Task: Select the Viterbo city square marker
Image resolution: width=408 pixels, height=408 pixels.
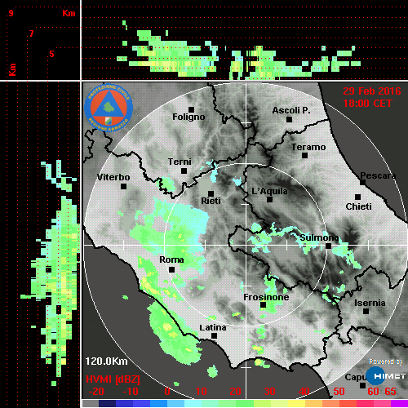Action: pyautogui.click(x=123, y=187)
